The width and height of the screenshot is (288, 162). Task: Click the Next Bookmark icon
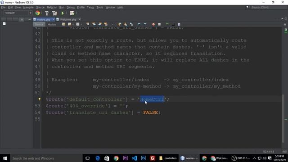click(x=126, y=24)
